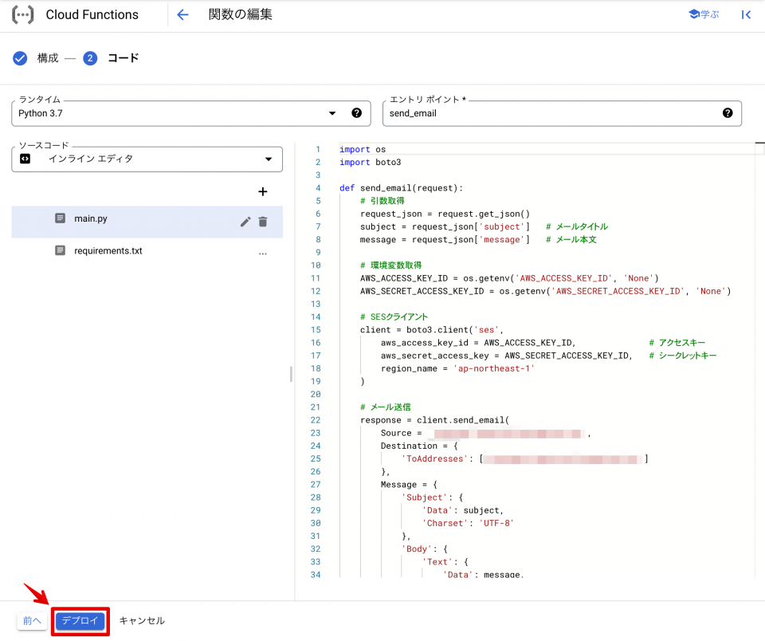
Task: Click the デプロイ deploy button
Action: click(80, 620)
